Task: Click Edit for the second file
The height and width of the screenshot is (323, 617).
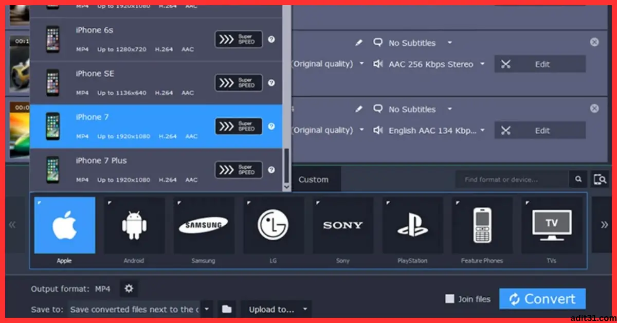Action: (x=540, y=130)
